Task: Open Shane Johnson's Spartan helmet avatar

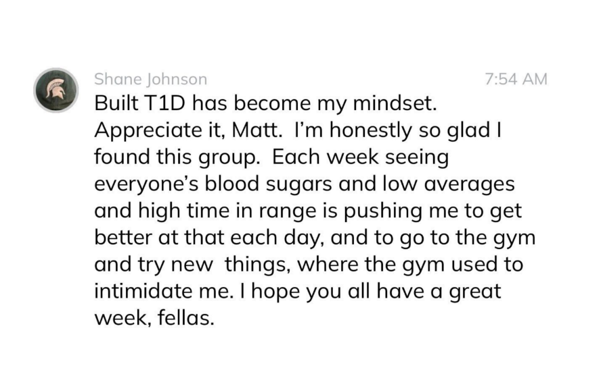Action: pyautogui.click(x=56, y=90)
